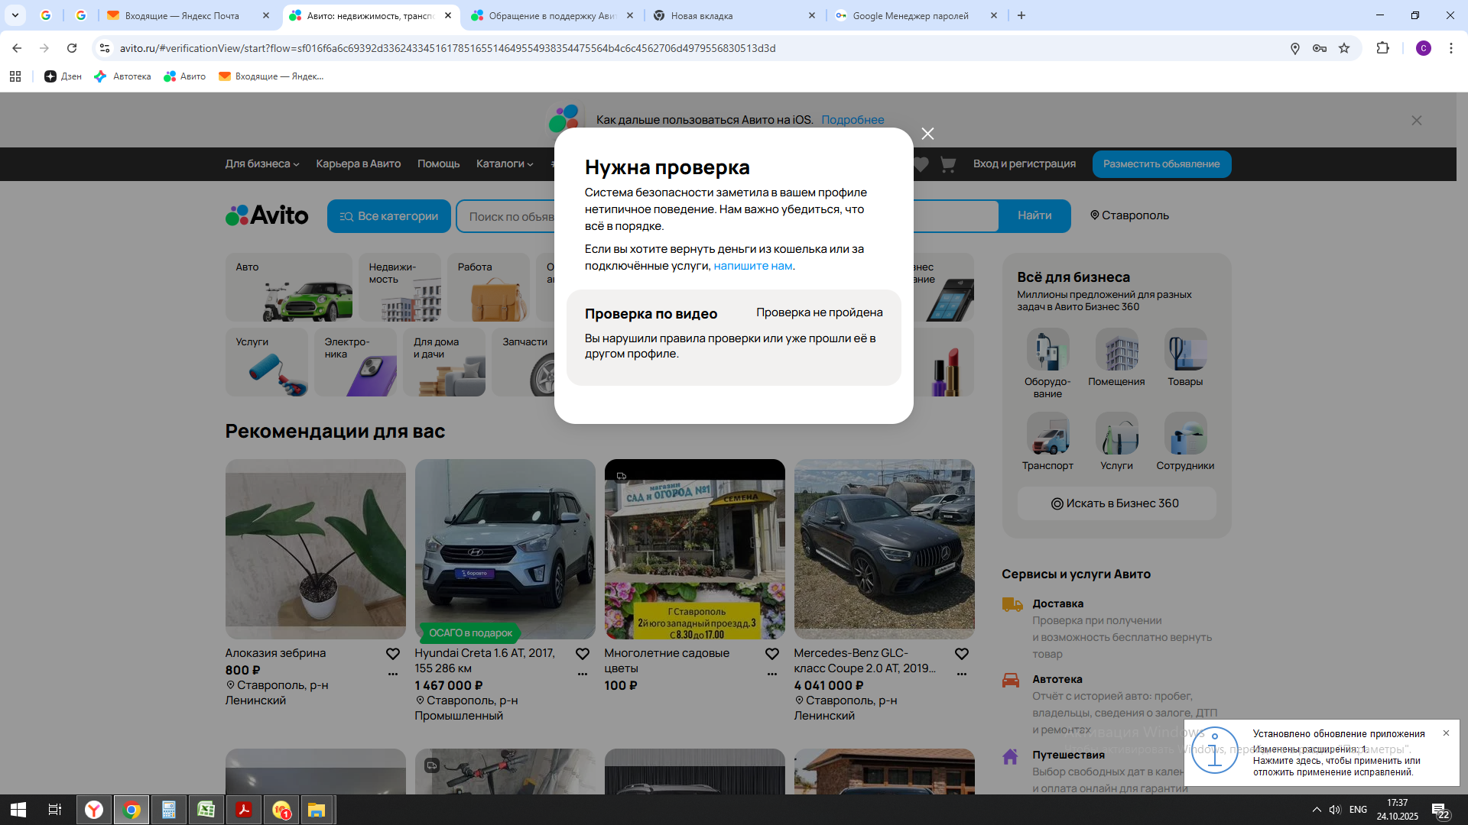Viewport: 1468px width, 825px height.
Task: Open the Mercedes-Benz GLC listing photo
Action: tap(884, 548)
